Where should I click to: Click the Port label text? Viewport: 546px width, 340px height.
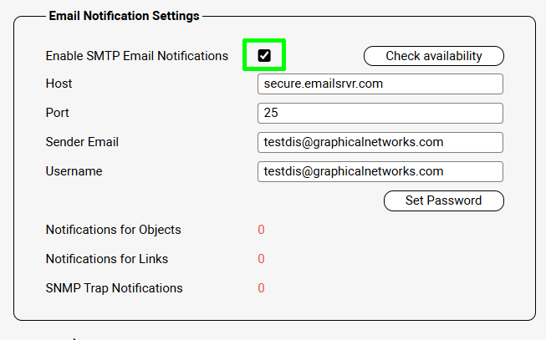[58, 113]
